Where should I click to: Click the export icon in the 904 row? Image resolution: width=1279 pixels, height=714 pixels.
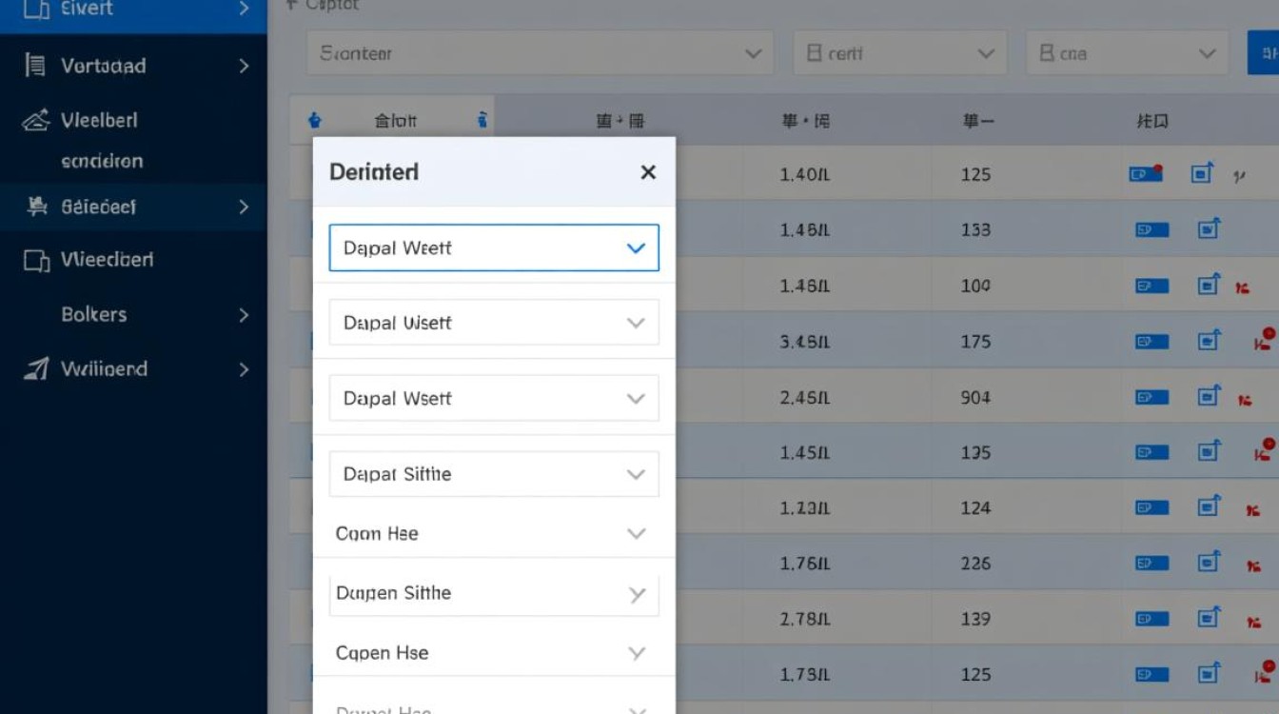1209,395
